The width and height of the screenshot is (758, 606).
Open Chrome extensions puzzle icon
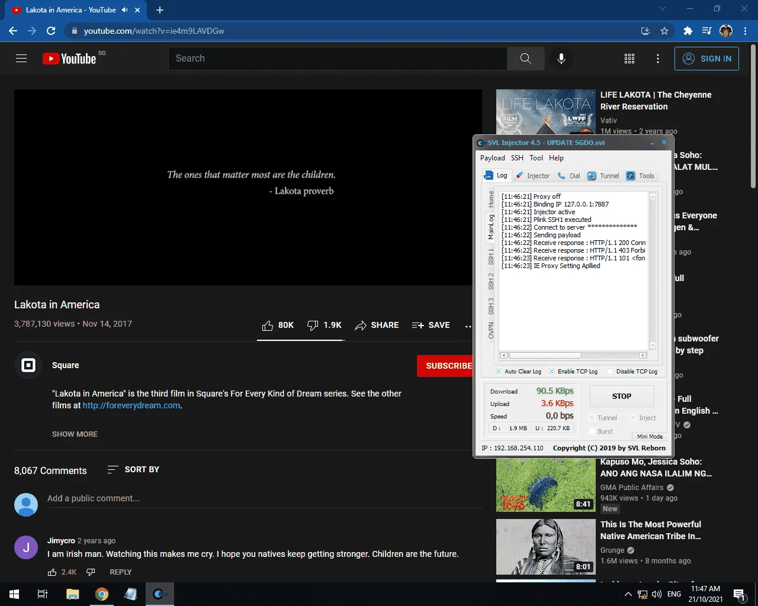pos(688,31)
